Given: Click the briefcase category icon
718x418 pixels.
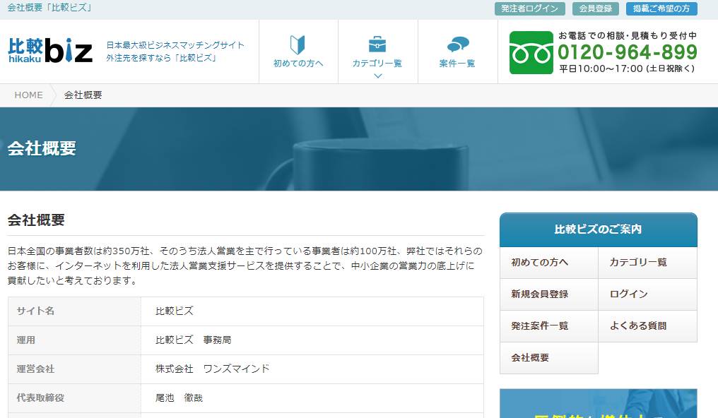Looking at the screenshot, I should pyautogui.click(x=377, y=44).
